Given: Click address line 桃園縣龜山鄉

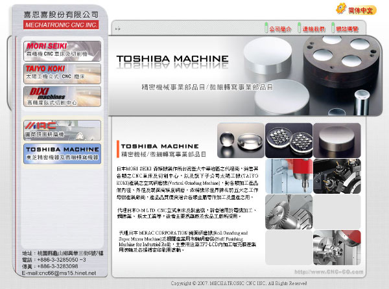Looking at the screenshot, I should tap(63, 253).
